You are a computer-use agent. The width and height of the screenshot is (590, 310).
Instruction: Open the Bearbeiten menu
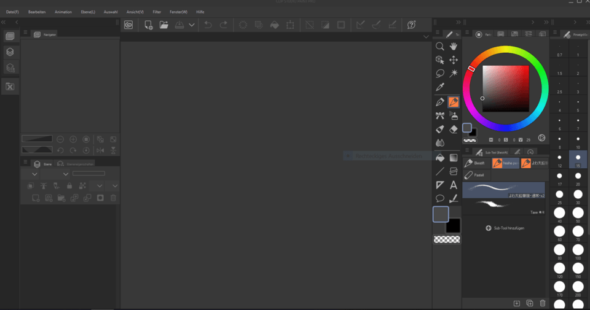[x=37, y=12]
